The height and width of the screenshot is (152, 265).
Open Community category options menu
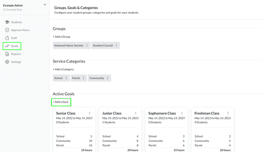(108, 78)
